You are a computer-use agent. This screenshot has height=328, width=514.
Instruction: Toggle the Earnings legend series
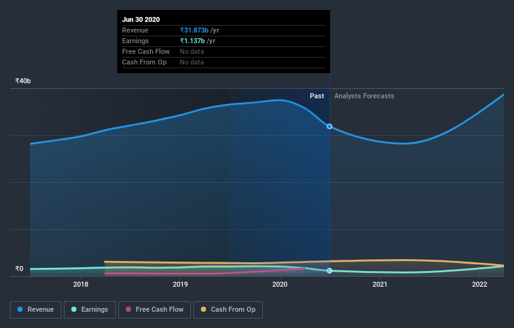click(90, 310)
